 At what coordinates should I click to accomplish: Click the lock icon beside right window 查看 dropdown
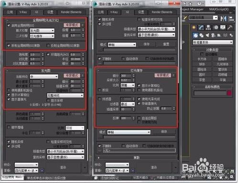pyautogui.click(x=133, y=171)
